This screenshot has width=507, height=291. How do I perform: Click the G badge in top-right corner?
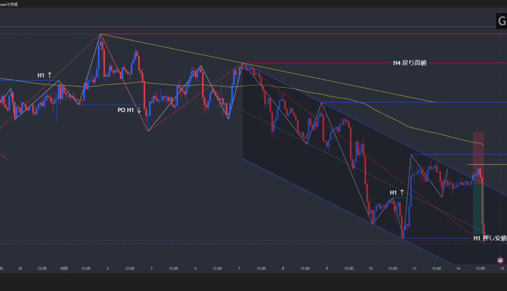[502, 21]
